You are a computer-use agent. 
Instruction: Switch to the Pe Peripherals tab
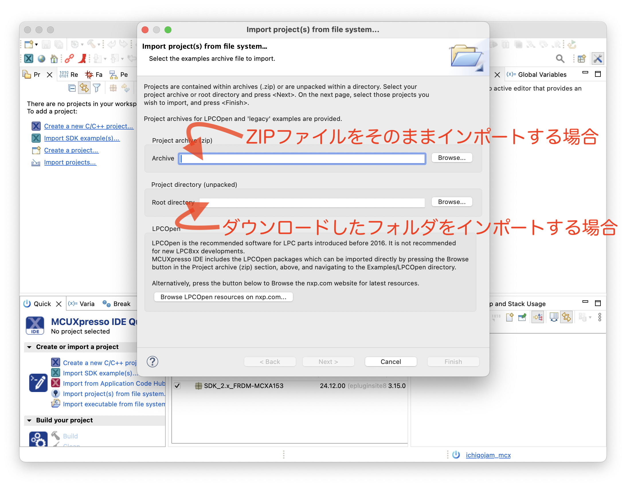(119, 75)
